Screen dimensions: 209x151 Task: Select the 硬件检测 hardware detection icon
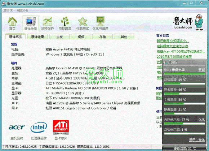tap(31, 23)
